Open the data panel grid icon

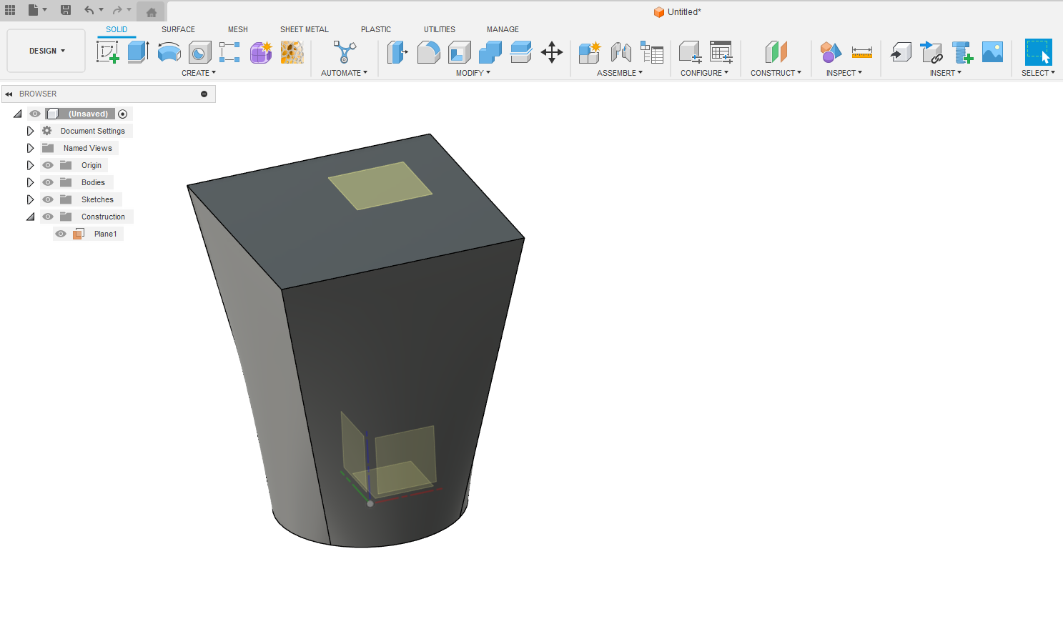pyautogui.click(x=10, y=10)
